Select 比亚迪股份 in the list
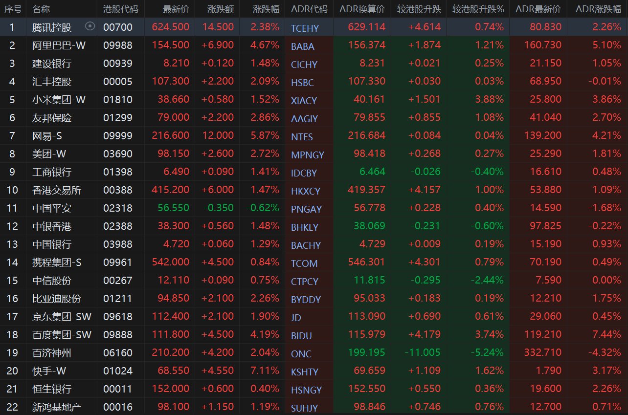 coord(56,299)
